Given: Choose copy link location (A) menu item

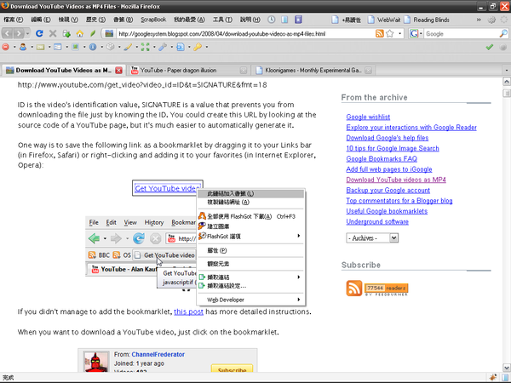Looking at the screenshot, I should (251, 203).
